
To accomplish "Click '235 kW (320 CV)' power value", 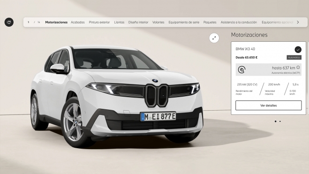I will pyautogui.click(x=247, y=84).
